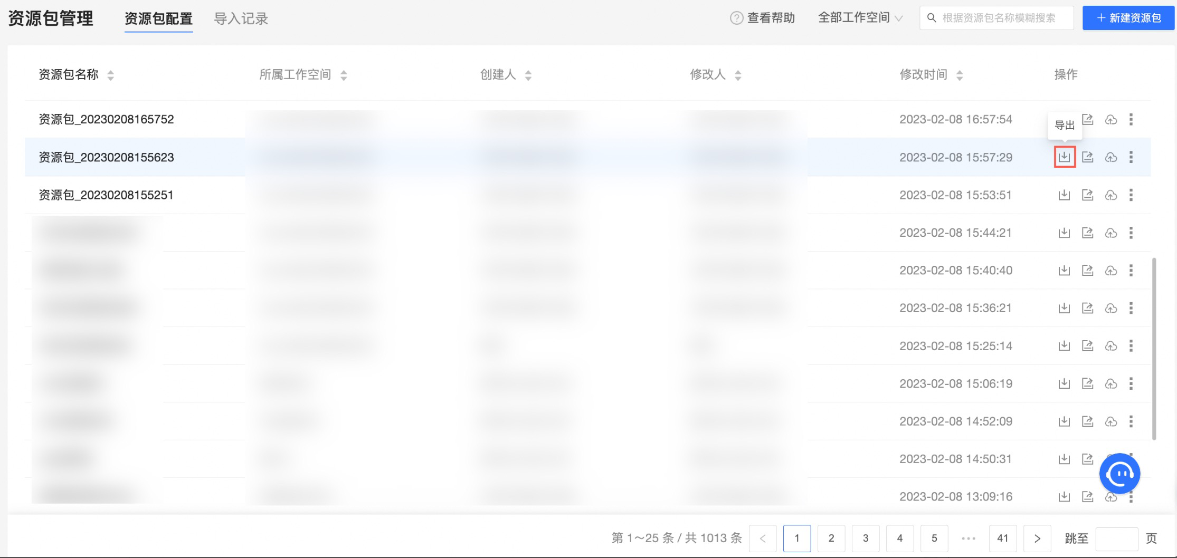Viewport: 1177px width, 558px height.
Task: Focus the 跳至 page number input
Action: (1116, 538)
